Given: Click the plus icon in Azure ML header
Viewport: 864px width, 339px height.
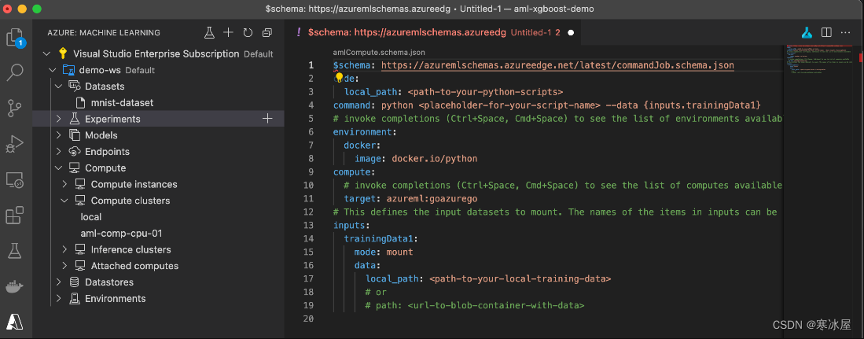Looking at the screenshot, I should pos(228,32).
